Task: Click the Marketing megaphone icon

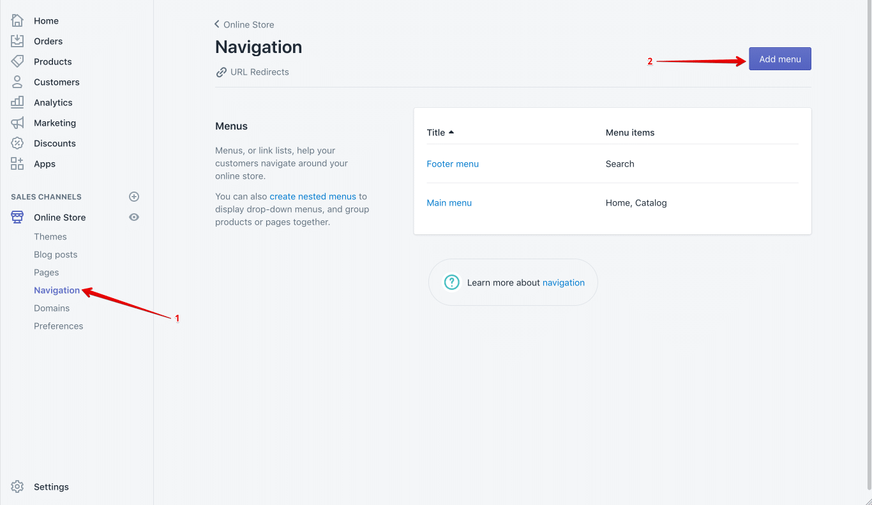Action: coord(17,123)
